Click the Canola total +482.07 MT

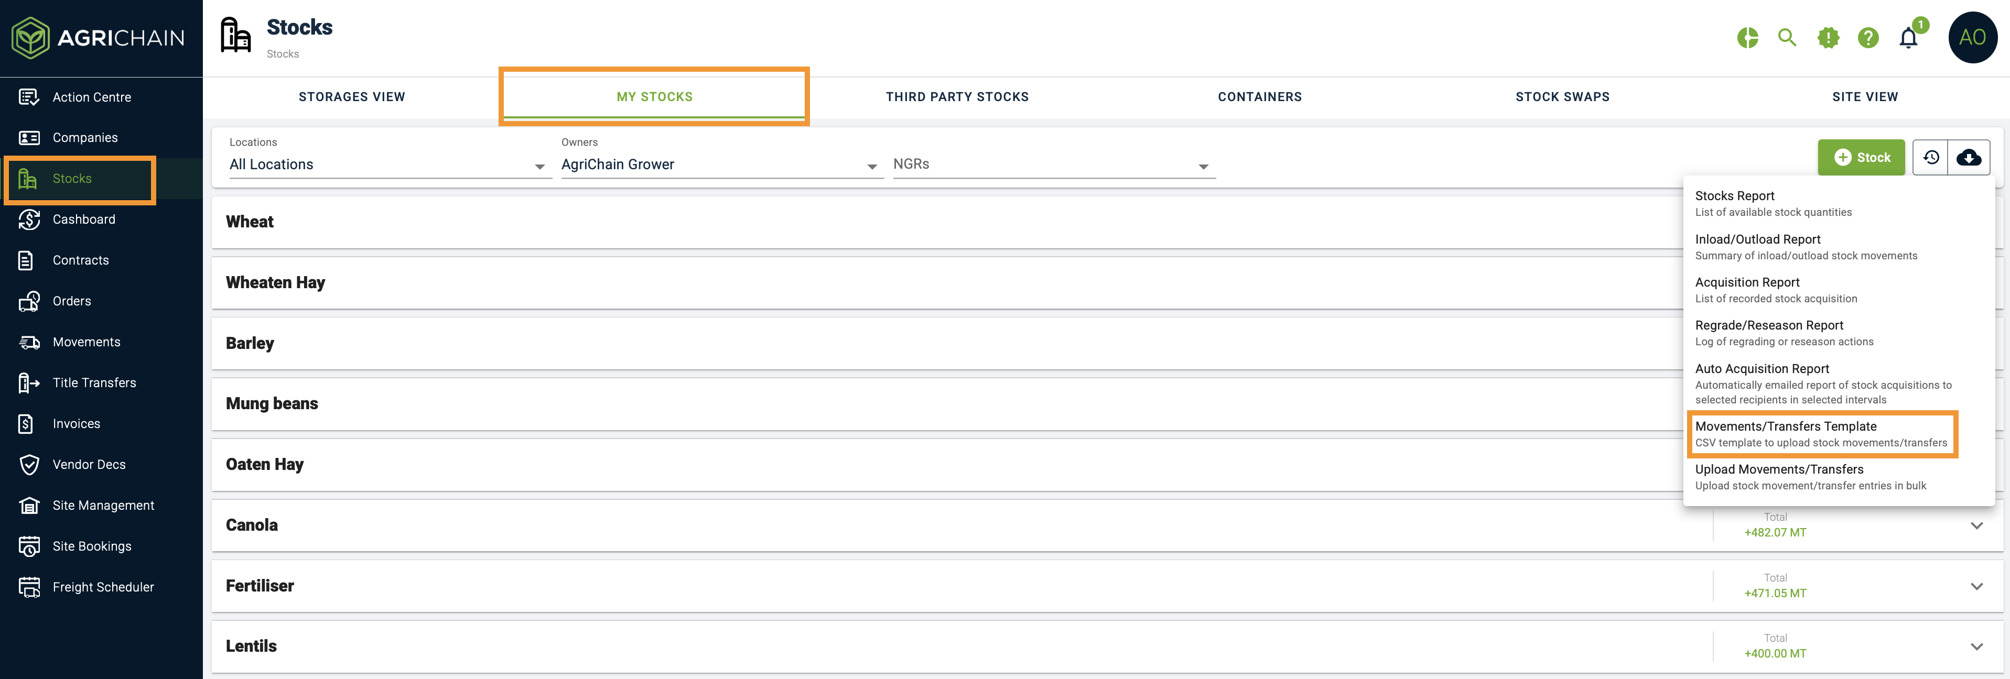(x=1775, y=532)
